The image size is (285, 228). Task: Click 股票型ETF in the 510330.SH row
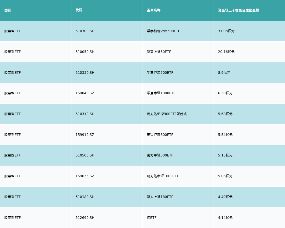coord(13,73)
